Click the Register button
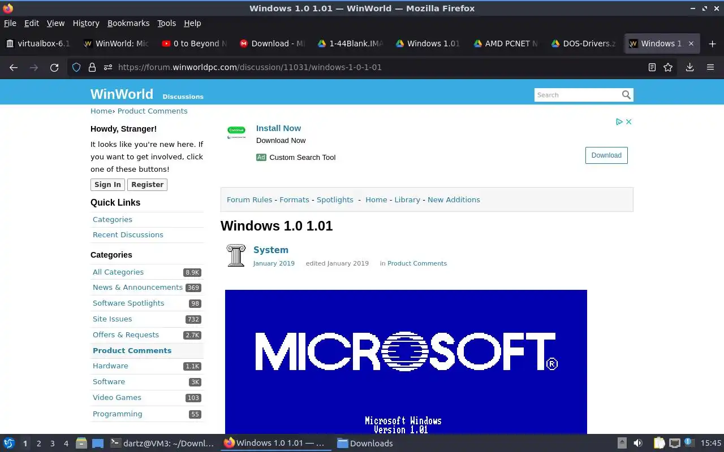 147,185
